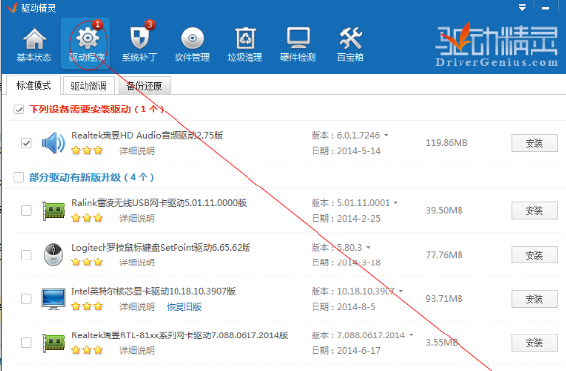Viewport: 566px width, 371px height.
Task: Check the Logitech SetPoint driver checkbox
Action: click(26, 255)
